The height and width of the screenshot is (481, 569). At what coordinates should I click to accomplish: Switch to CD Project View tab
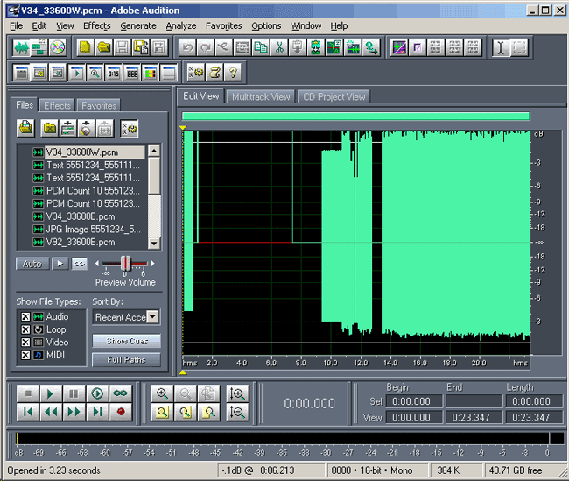[x=334, y=97]
